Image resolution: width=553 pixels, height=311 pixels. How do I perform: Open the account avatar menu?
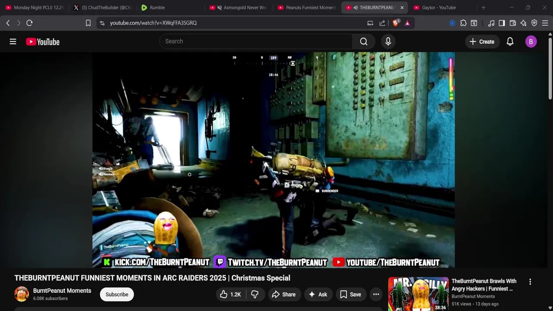pos(531,41)
